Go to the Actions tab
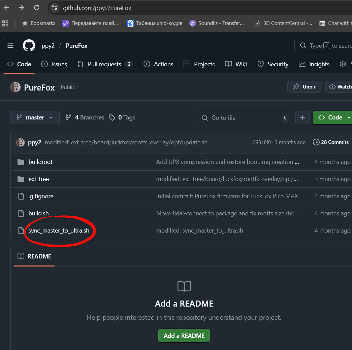Viewport: 352px width, 350px height. pyautogui.click(x=158, y=64)
